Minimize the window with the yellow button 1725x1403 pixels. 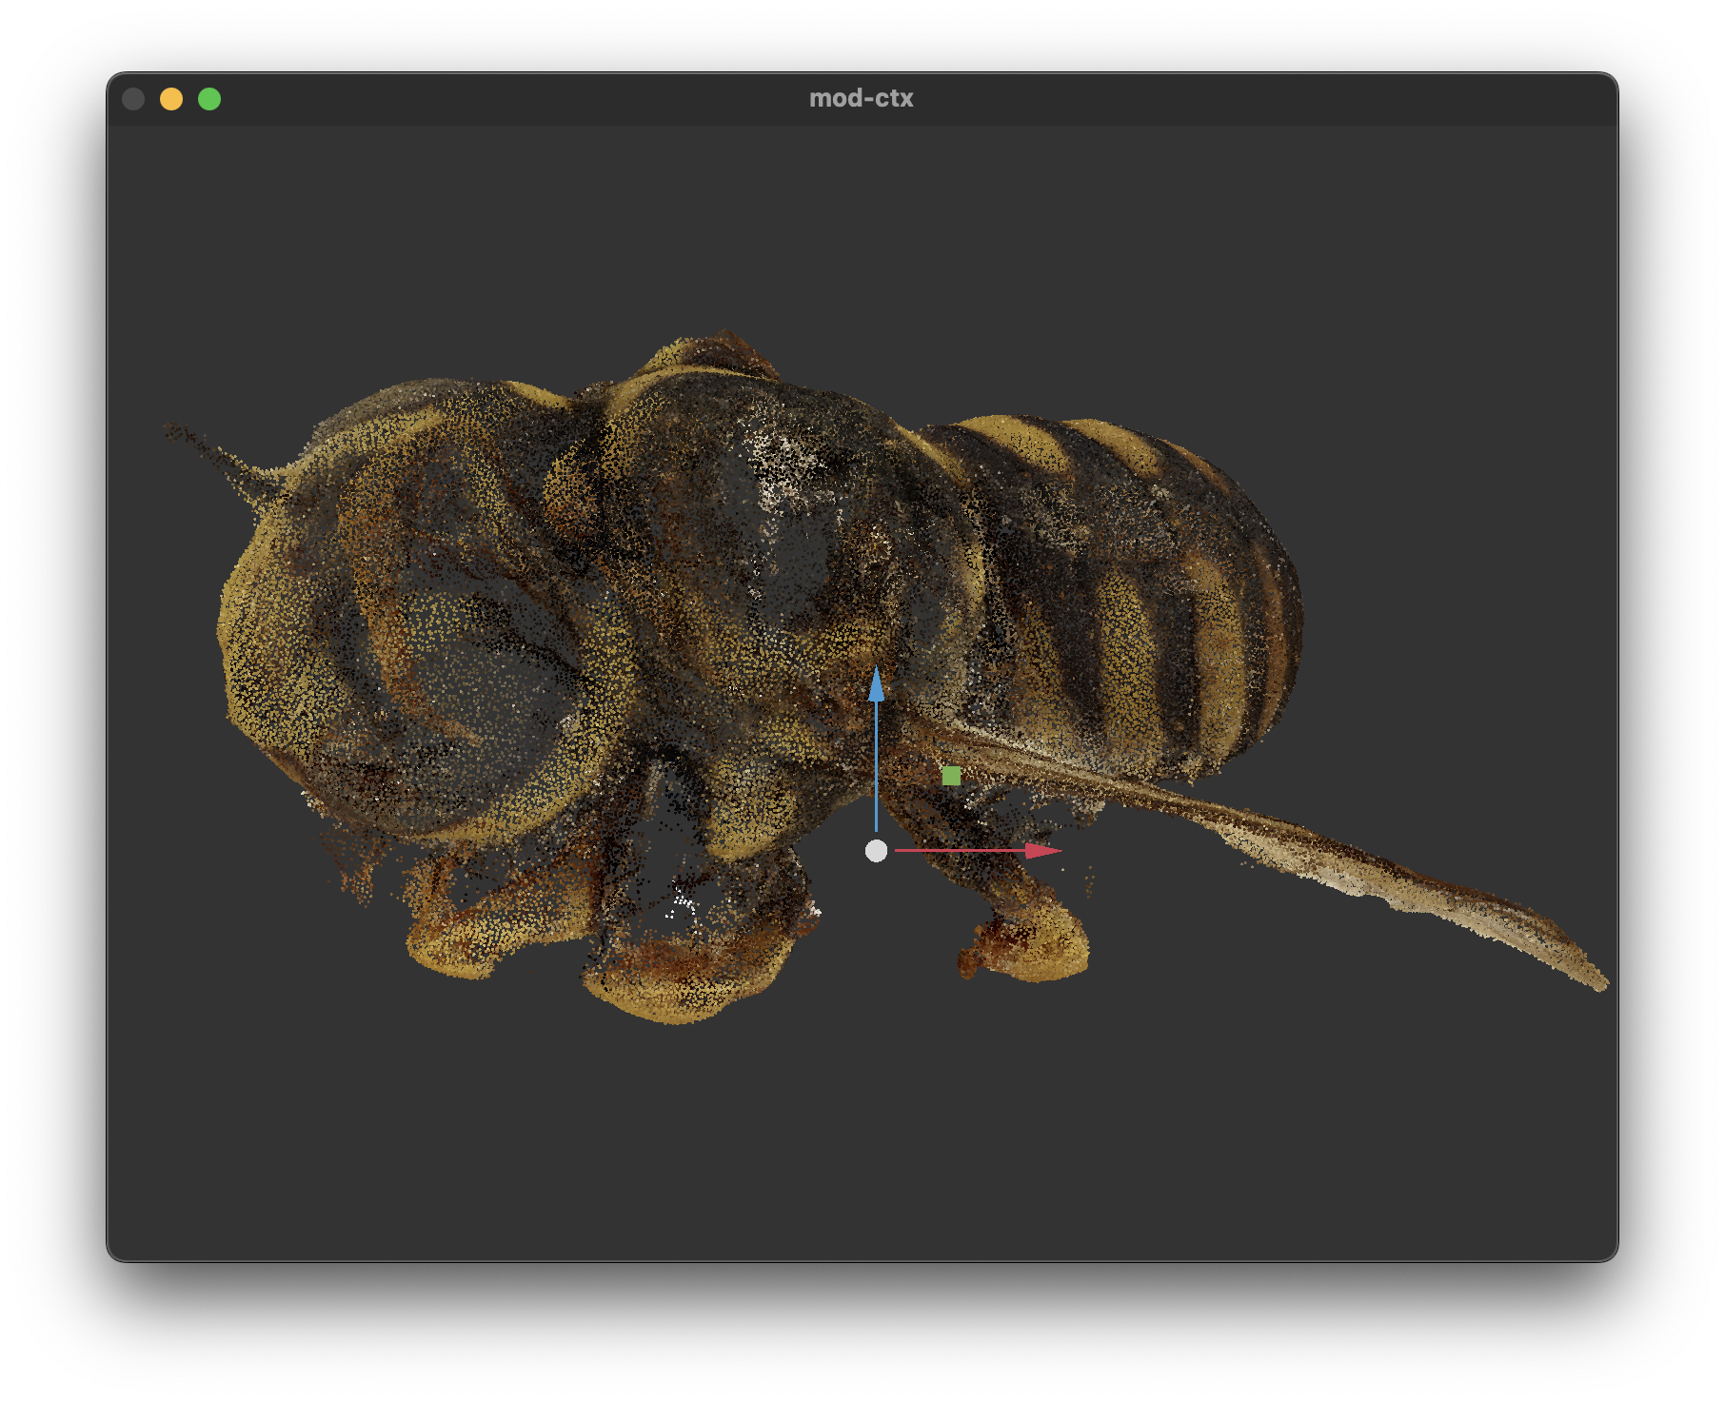171,99
